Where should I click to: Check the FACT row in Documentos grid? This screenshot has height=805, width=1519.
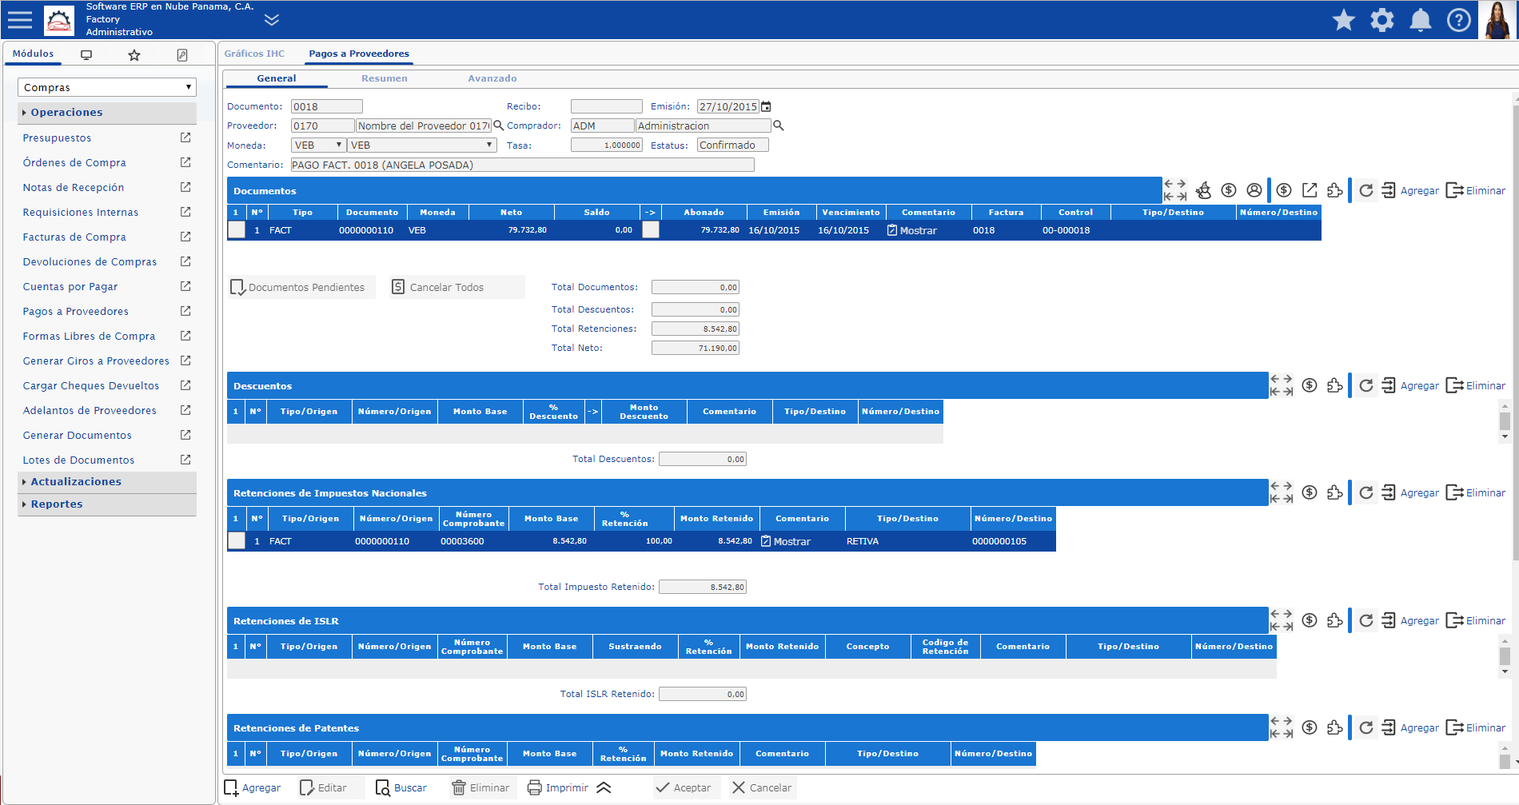[x=237, y=230]
